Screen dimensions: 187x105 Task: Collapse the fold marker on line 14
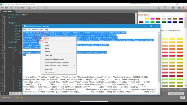pyautogui.click(x=4, y=50)
